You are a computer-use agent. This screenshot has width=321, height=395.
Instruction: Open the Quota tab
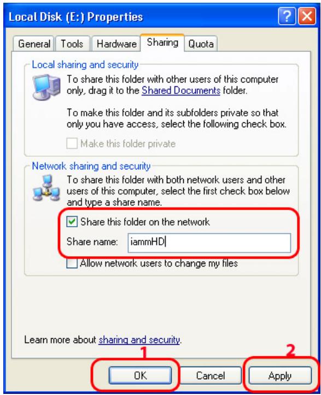point(201,44)
